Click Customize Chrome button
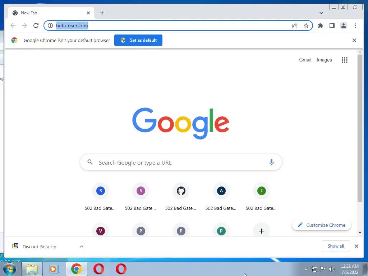Viewport: 368px width, 276px height. pyautogui.click(x=321, y=225)
